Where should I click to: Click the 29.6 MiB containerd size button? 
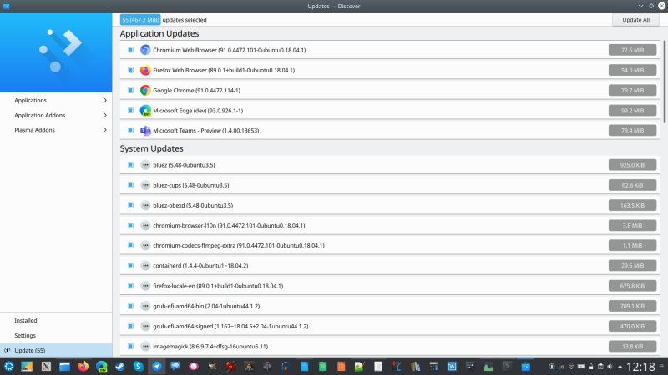click(x=632, y=266)
